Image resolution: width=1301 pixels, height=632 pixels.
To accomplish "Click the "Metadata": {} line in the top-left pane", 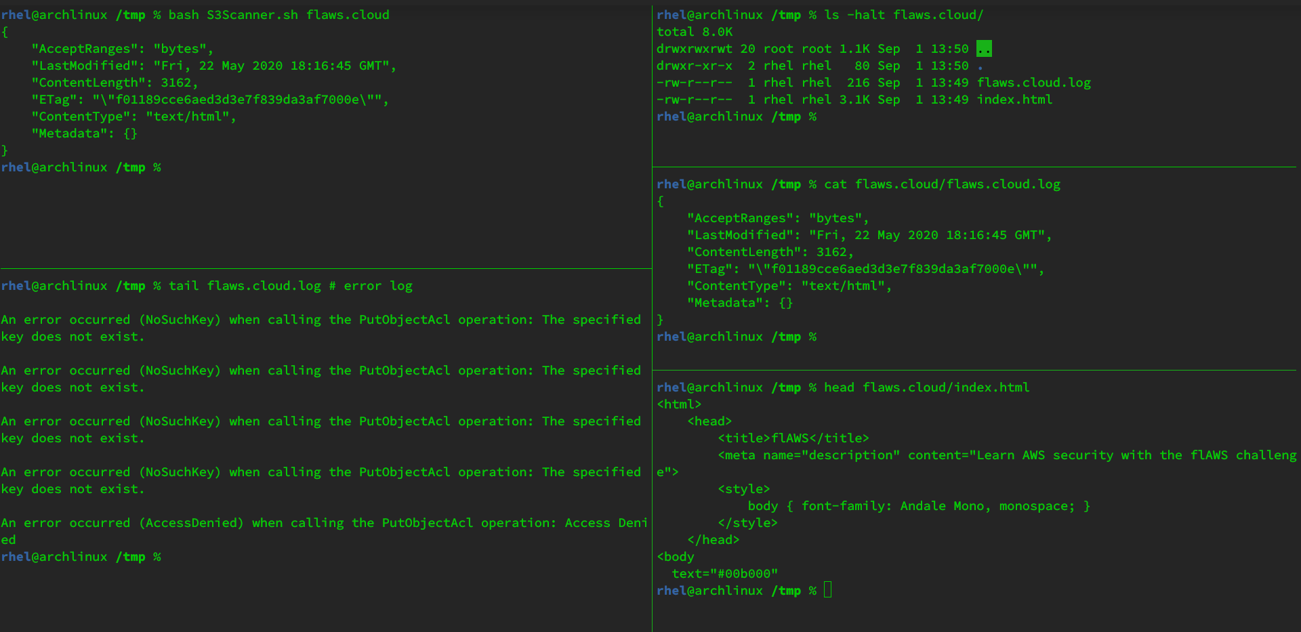I will (84, 133).
